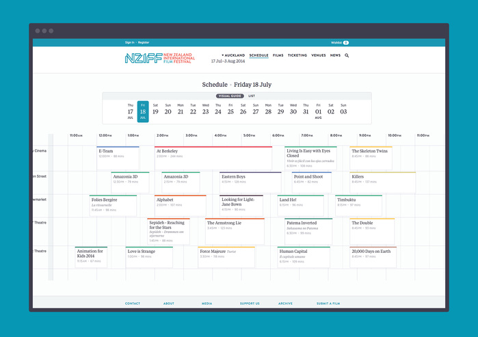Open the Venues nav item
Image resolution: width=478 pixels, height=337 pixels.
tap(319, 55)
